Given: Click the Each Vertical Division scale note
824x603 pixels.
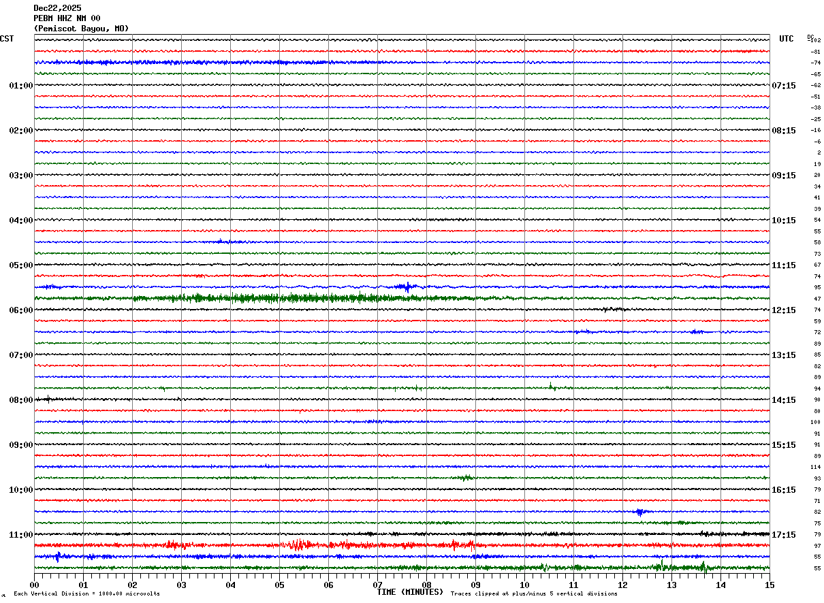Looking at the screenshot, I should pos(86,594).
